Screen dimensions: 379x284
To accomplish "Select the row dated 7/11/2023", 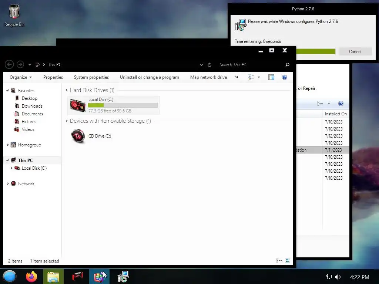I will (323, 150).
